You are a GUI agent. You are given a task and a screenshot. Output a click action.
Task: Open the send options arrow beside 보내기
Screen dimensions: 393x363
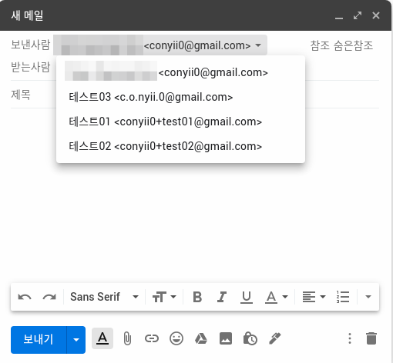point(76,340)
